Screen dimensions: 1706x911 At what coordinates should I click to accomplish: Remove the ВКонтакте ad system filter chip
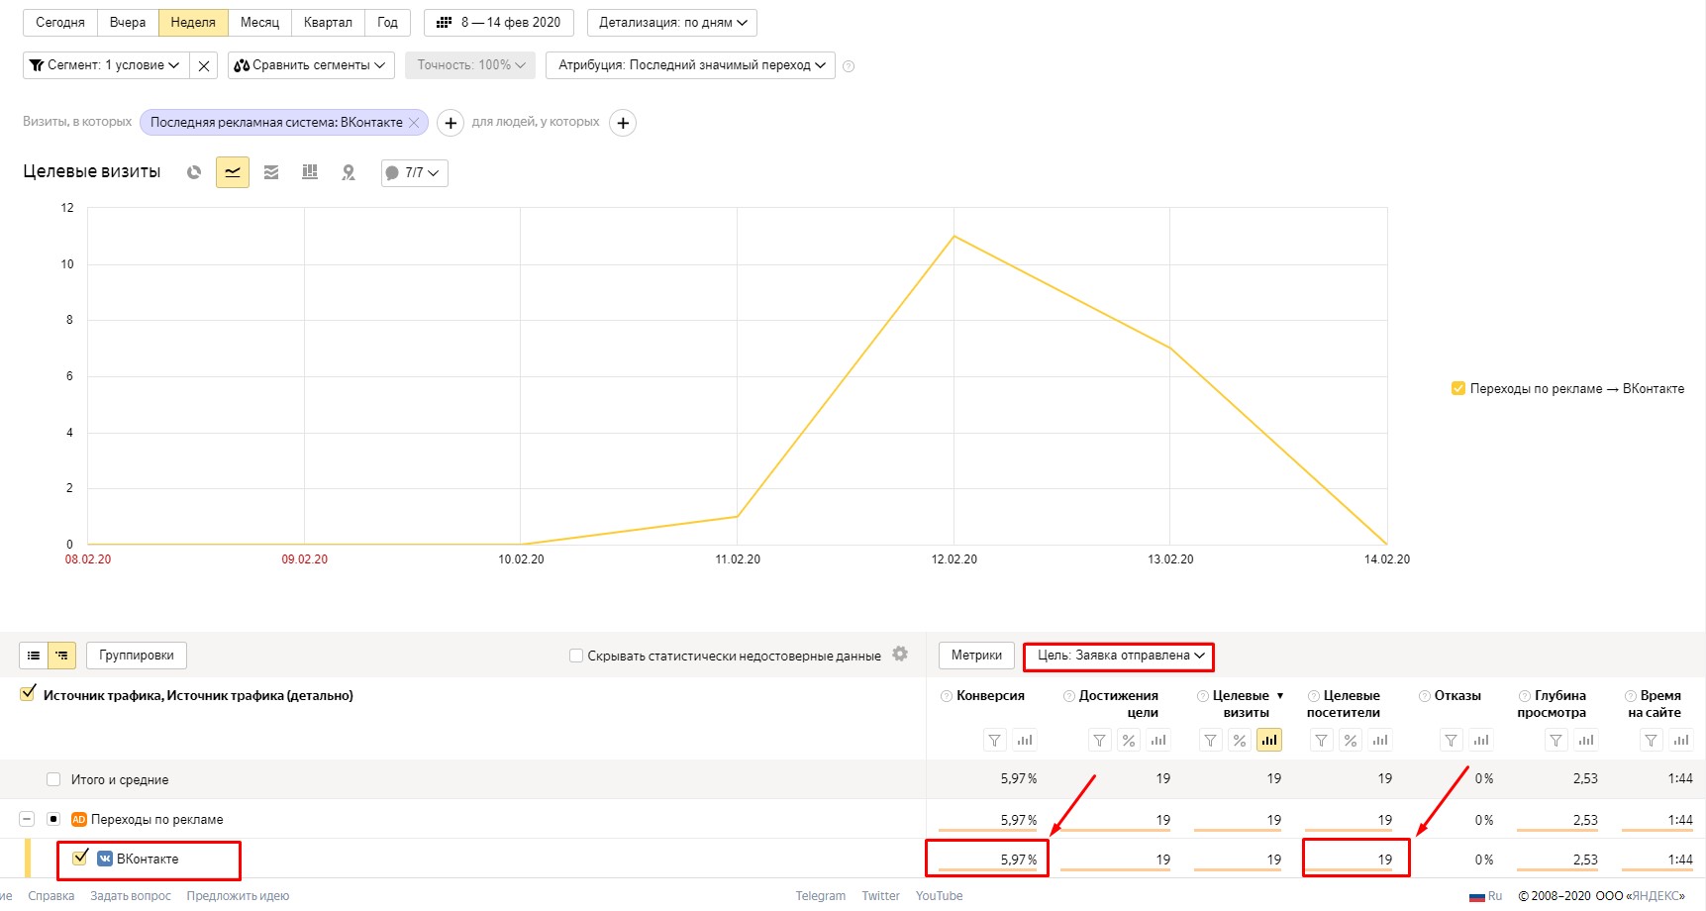414,123
